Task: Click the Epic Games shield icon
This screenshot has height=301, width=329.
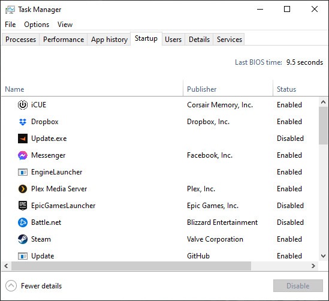Action: tap(22, 206)
